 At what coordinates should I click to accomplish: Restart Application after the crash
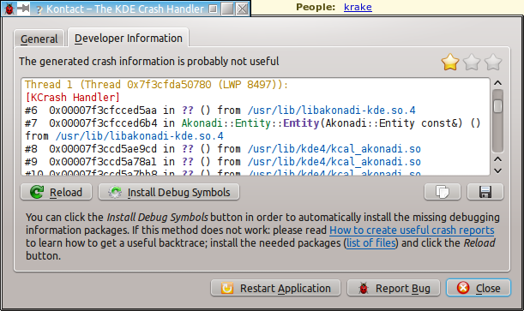pyautogui.click(x=275, y=288)
